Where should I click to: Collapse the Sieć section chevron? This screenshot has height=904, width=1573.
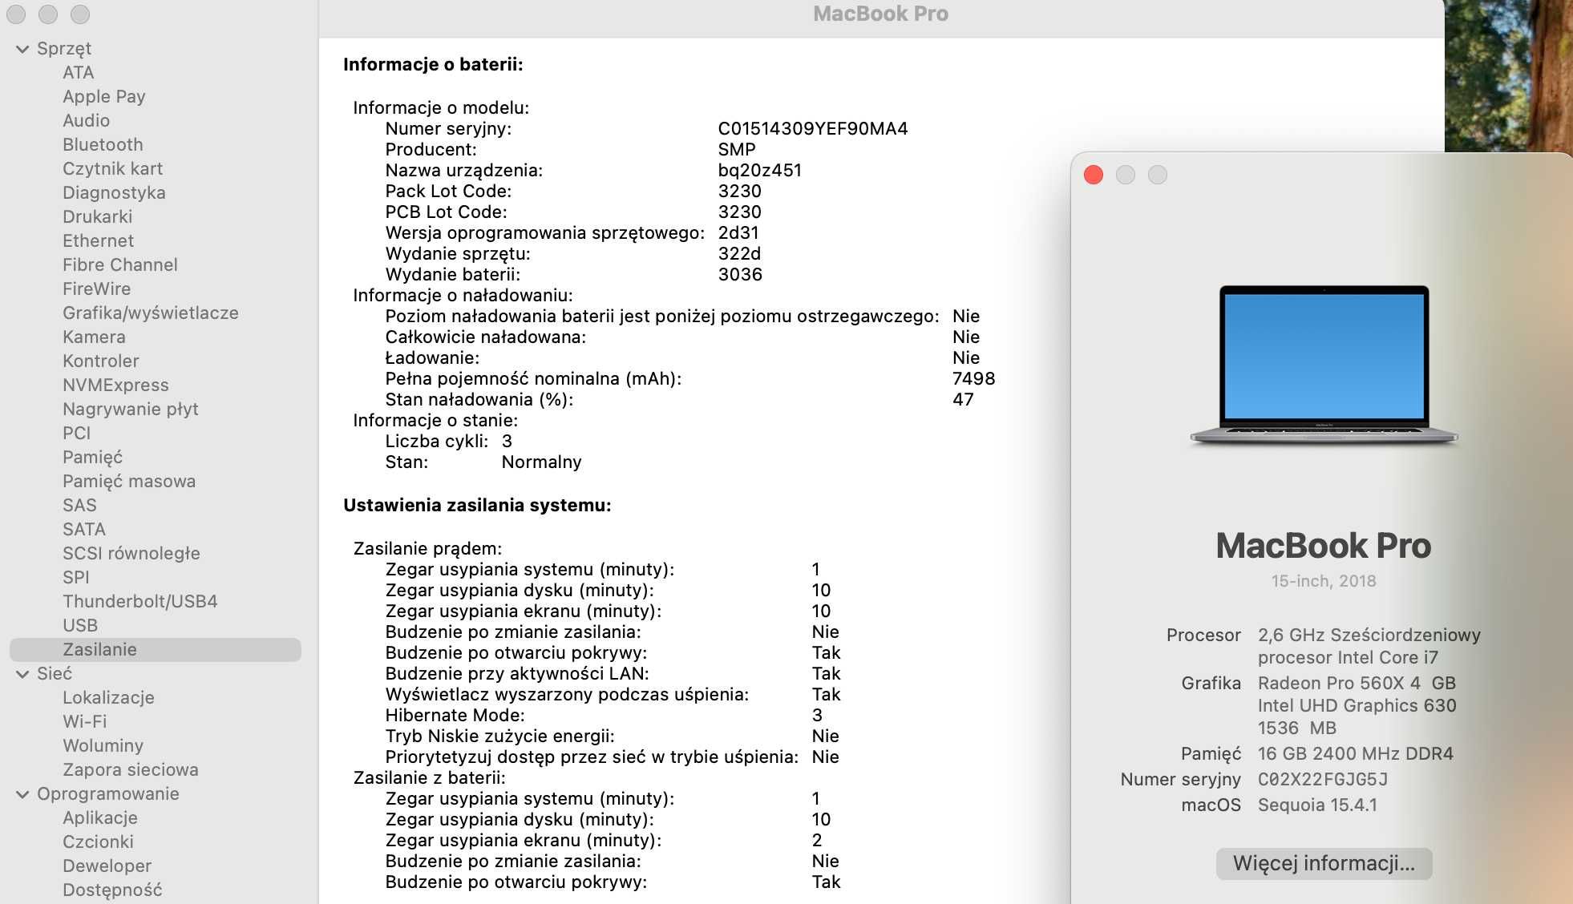[22, 674]
